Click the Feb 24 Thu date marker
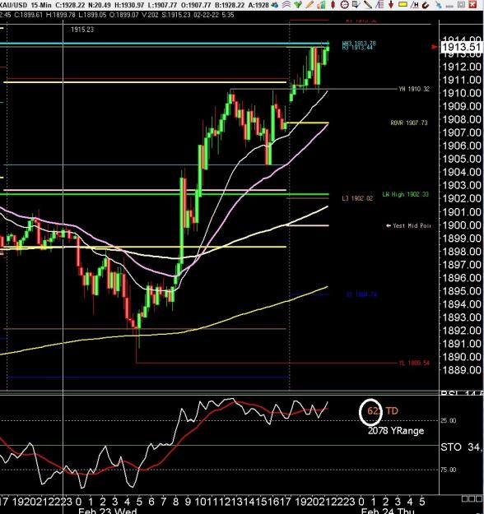The height and width of the screenshot is (514, 484). (x=388, y=511)
